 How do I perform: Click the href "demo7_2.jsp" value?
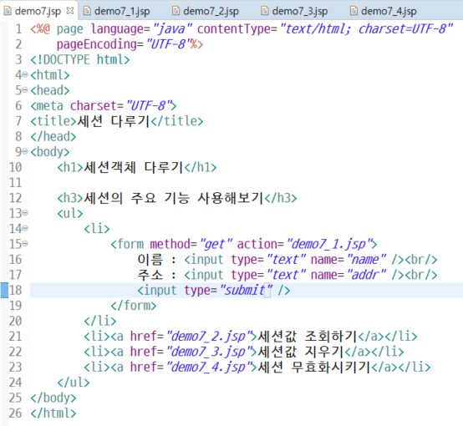[x=209, y=337]
